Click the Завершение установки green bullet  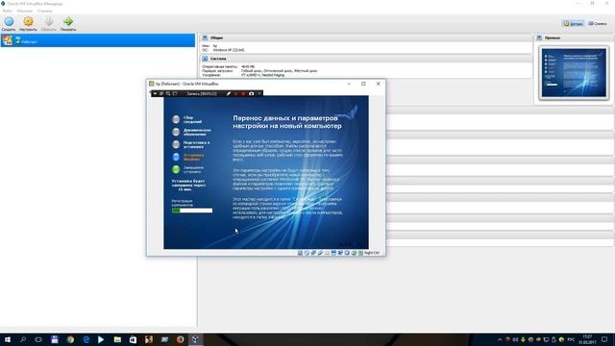[176, 169]
